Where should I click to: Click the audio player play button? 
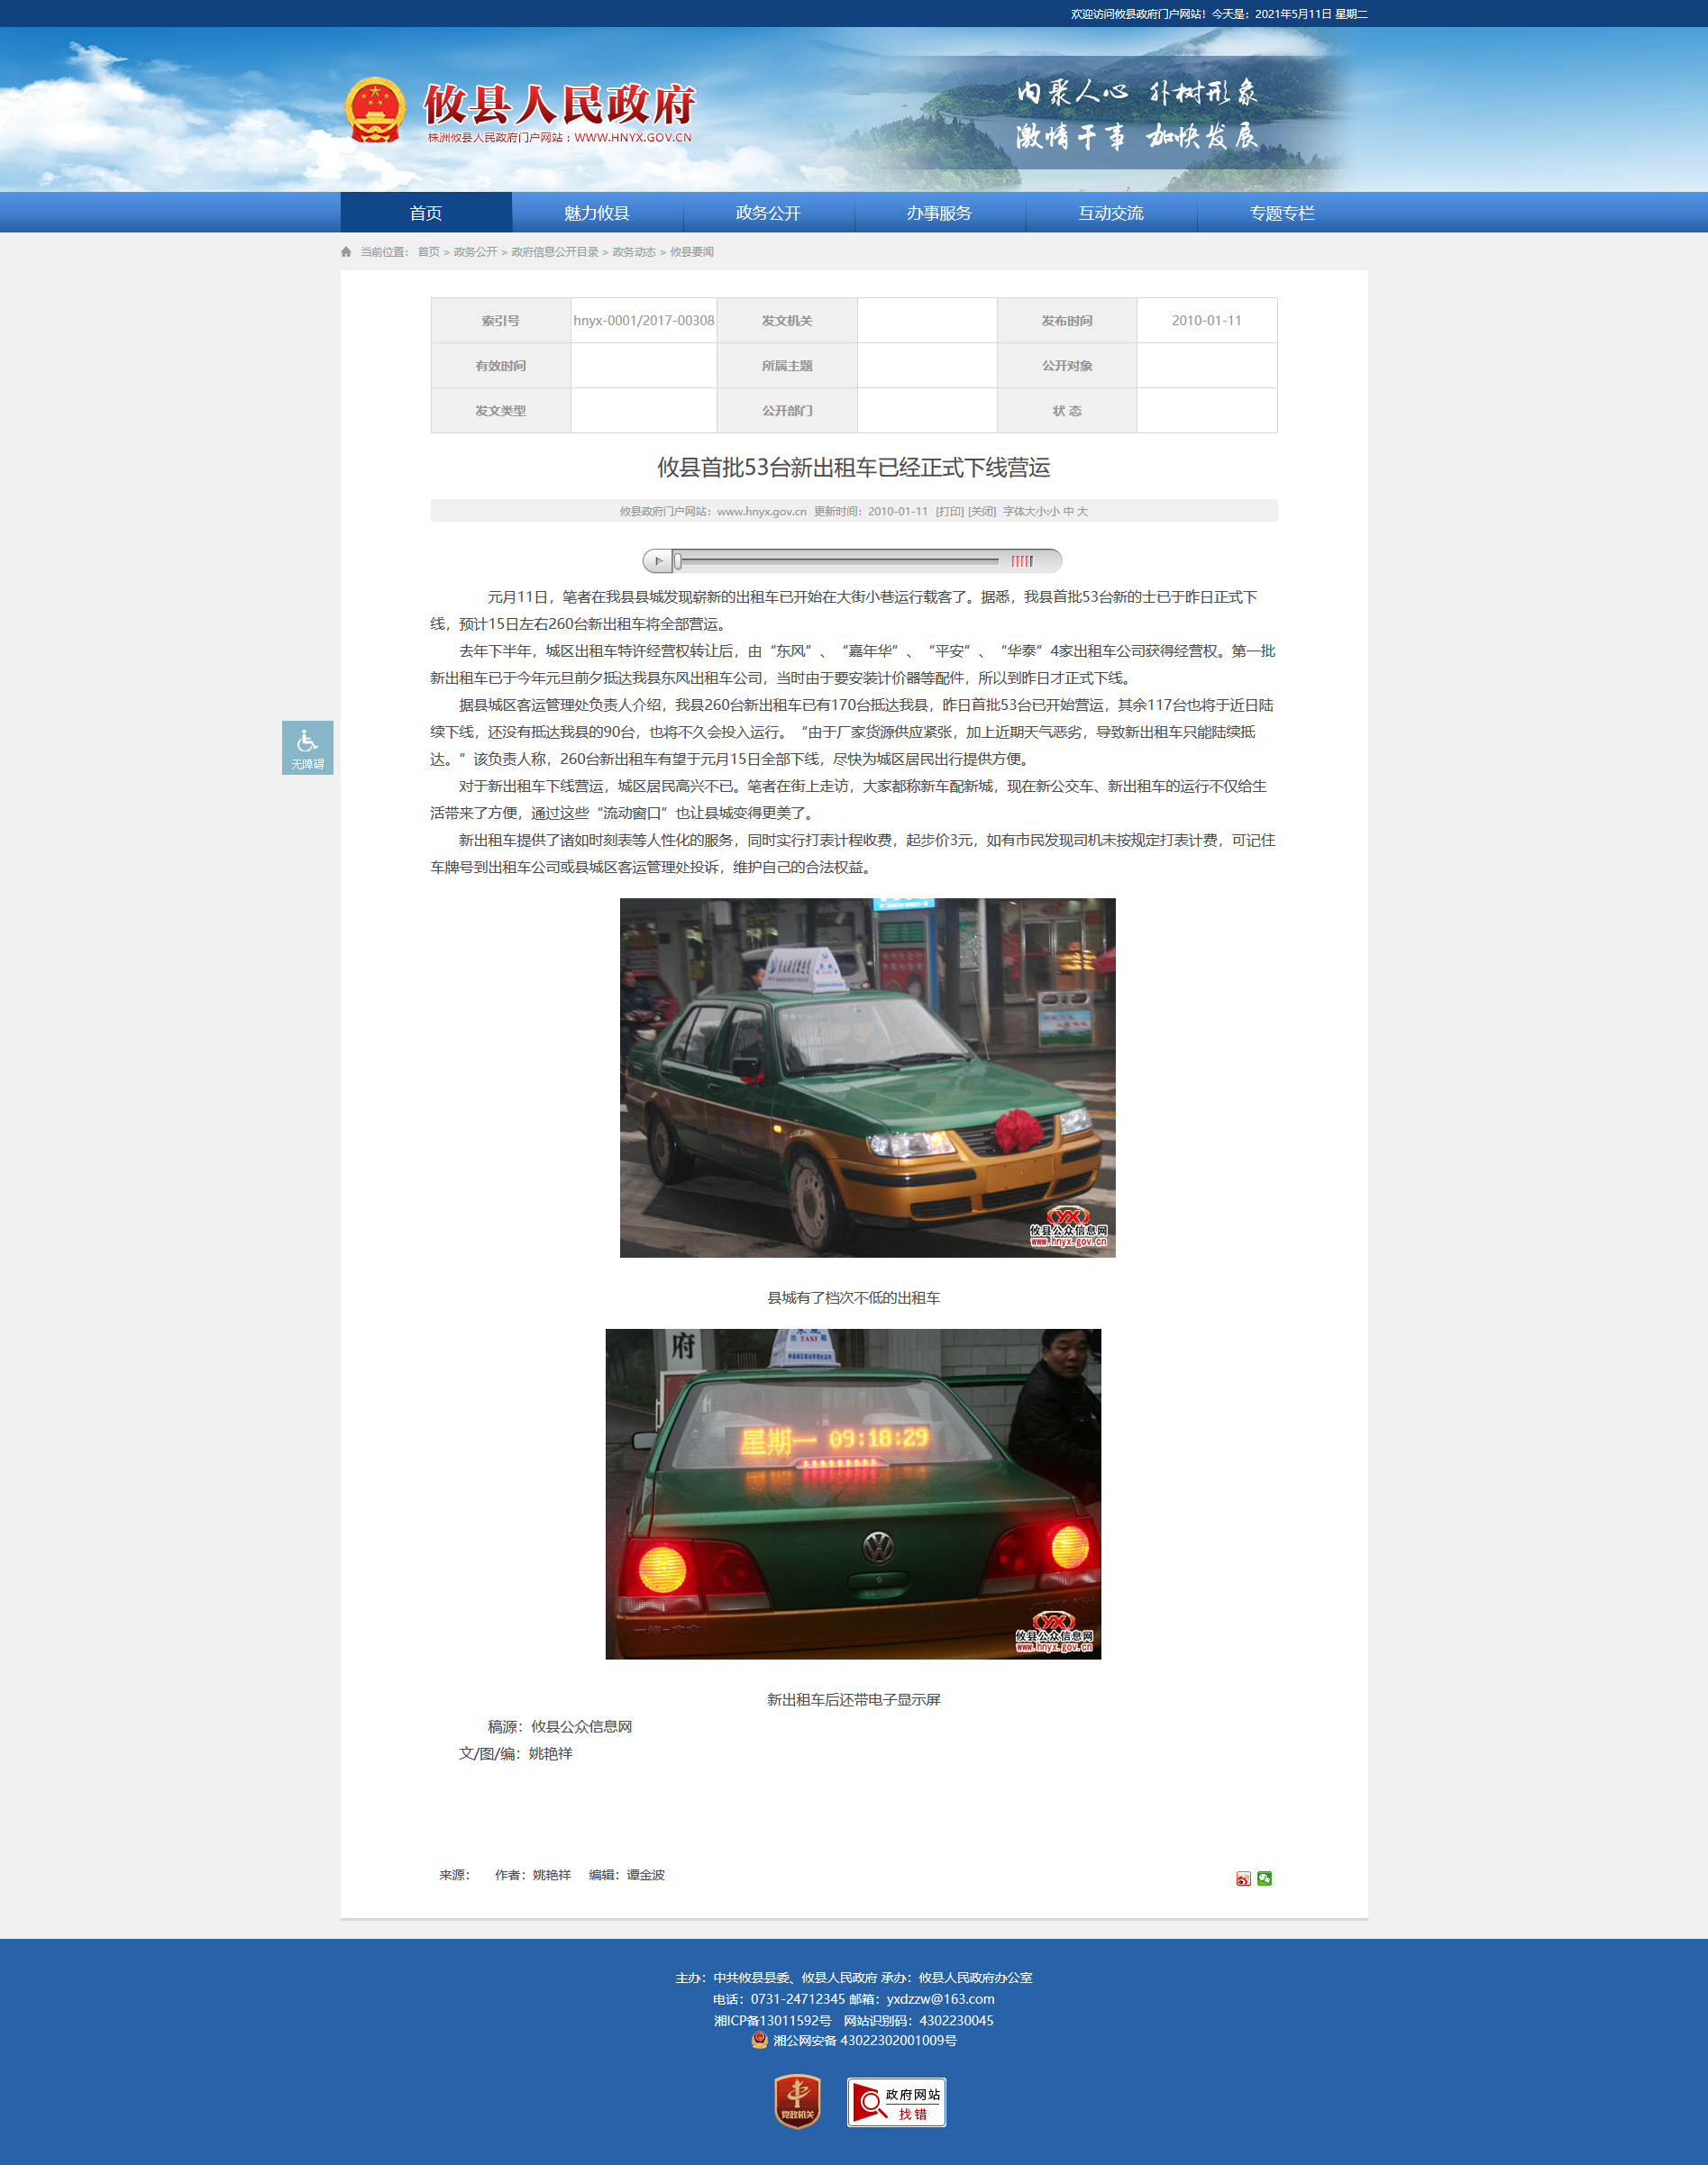click(x=658, y=560)
